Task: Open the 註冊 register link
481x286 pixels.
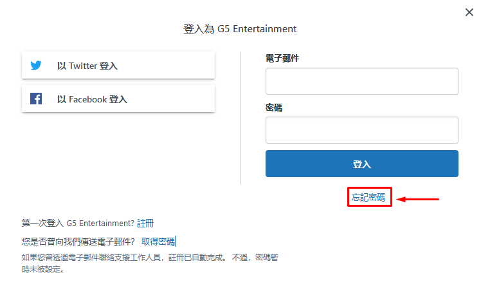Action: coord(145,223)
